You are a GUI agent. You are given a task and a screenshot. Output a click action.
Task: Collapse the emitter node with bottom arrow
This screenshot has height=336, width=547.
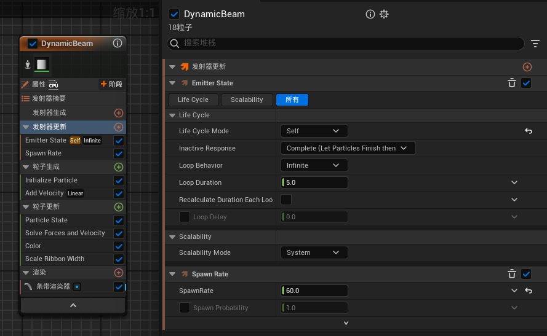[73, 305]
